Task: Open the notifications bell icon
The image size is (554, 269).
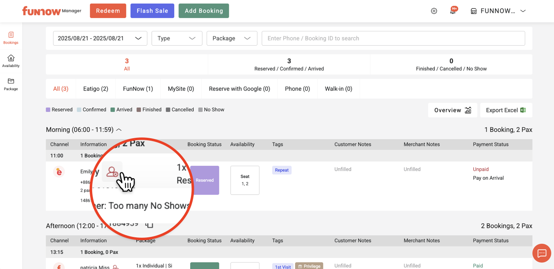Action: 453,11
